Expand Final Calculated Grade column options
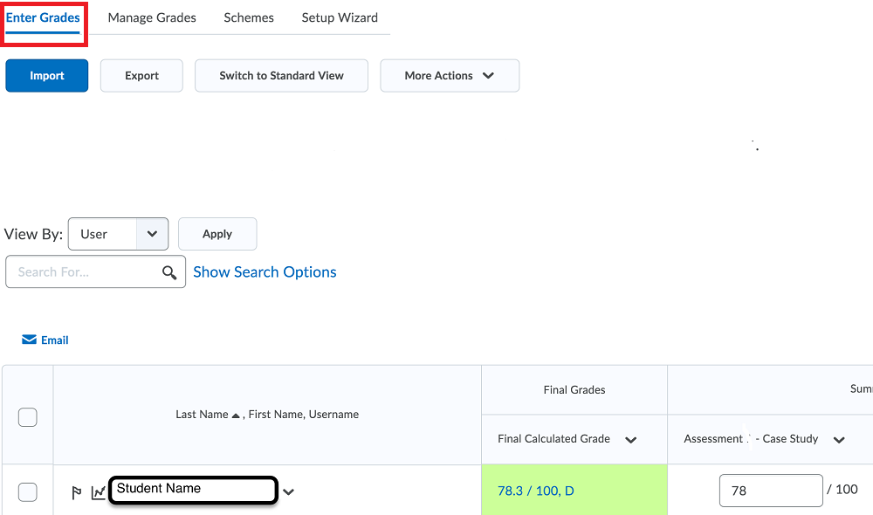The image size is (873, 515). (x=631, y=440)
